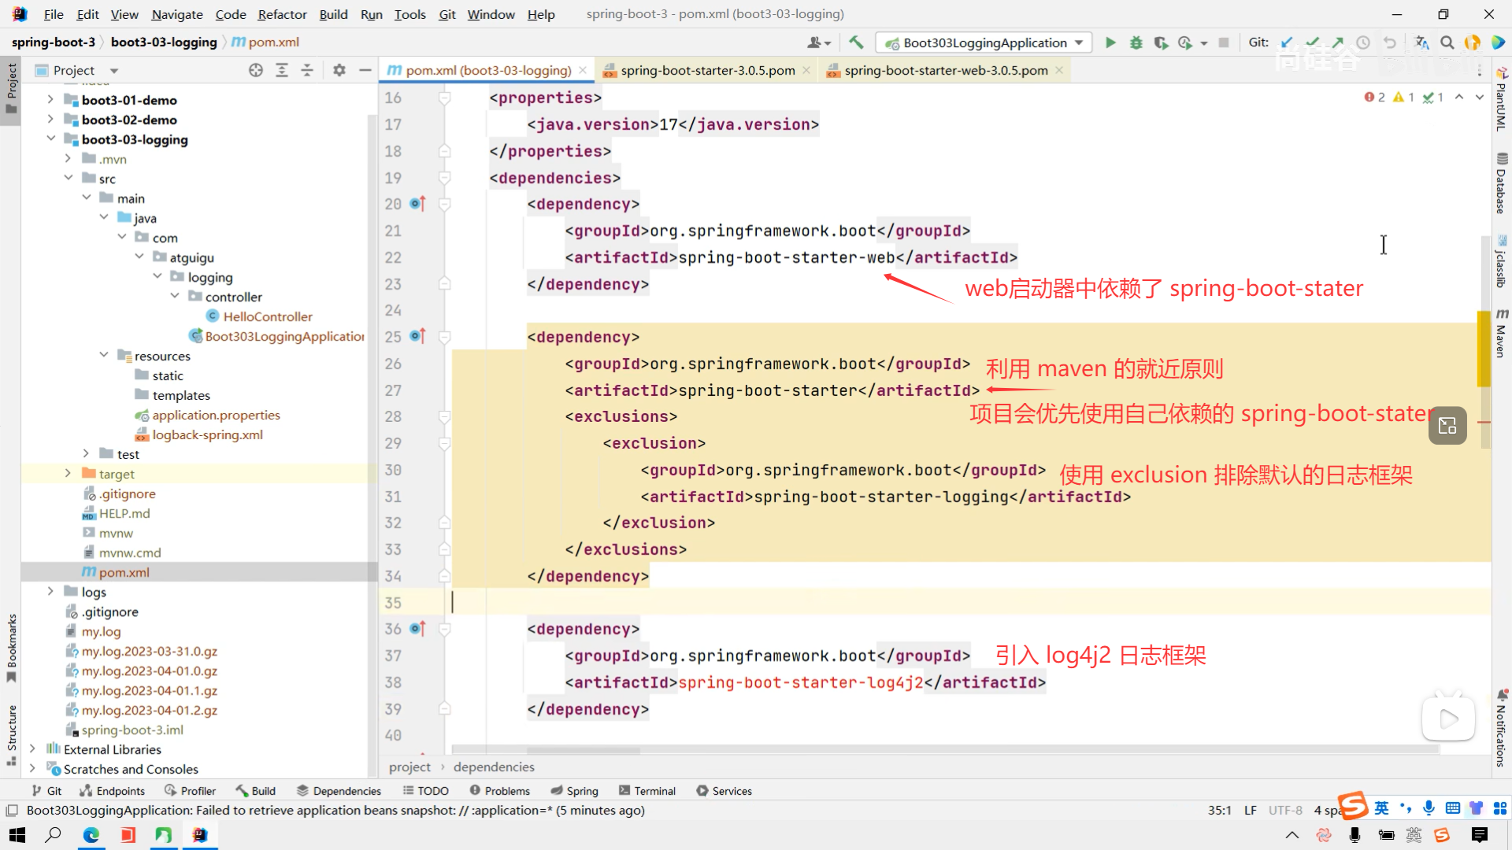The height and width of the screenshot is (850, 1512).
Task: Start debugging with the bug icon
Action: [1136, 42]
